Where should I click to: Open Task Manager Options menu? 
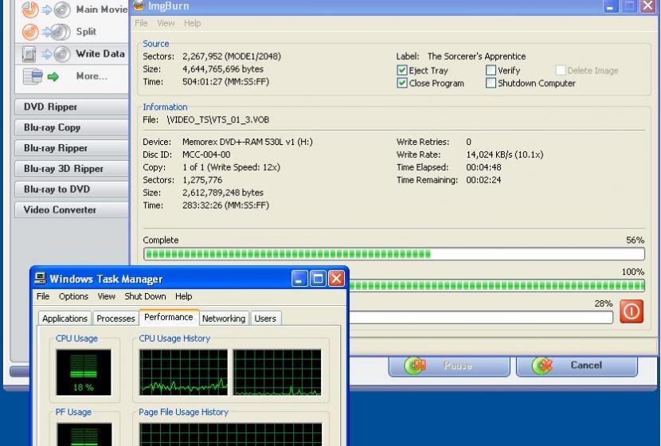(73, 296)
